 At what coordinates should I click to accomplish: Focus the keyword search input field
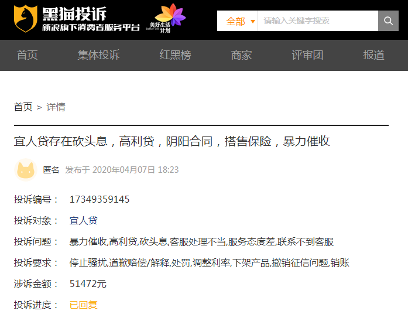(x=318, y=21)
